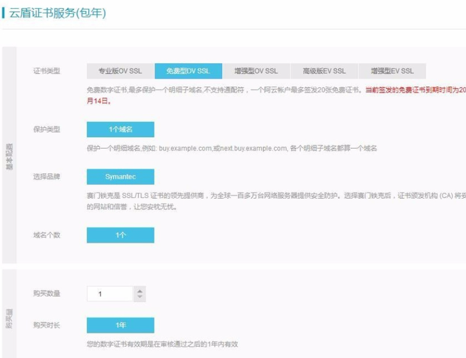466x358 pixels.
Task: Select 1个 for the domain count
Action: point(120,235)
